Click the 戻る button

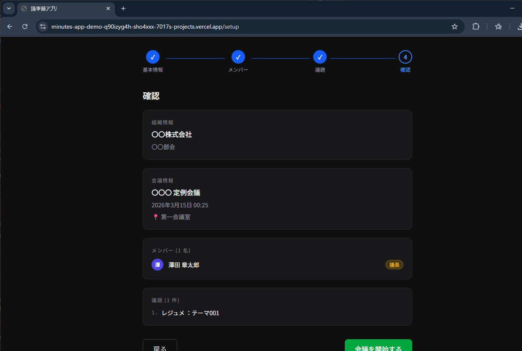tap(160, 346)
